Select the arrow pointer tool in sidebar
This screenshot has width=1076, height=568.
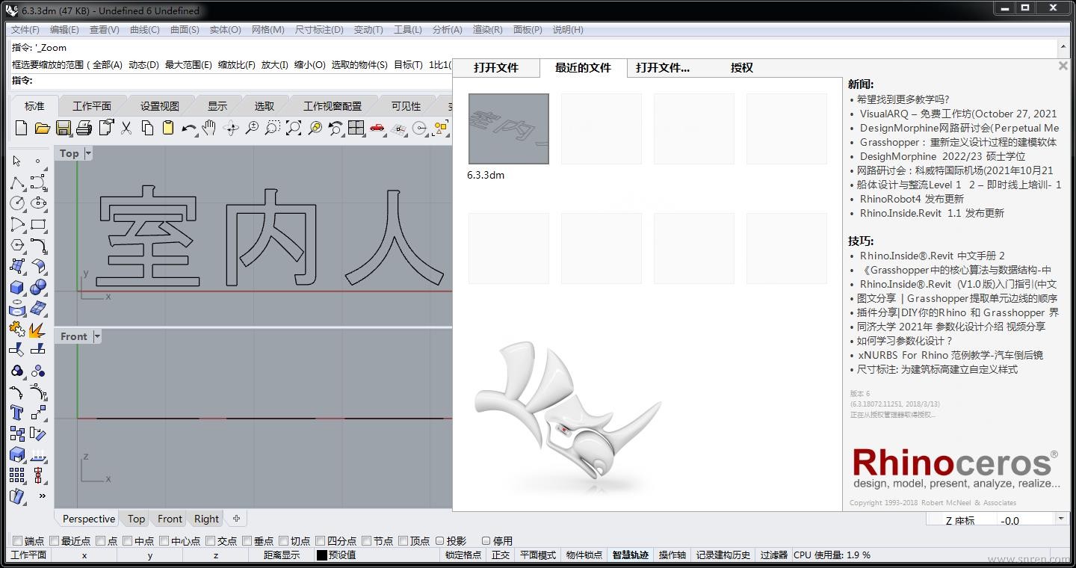pyautogui.click(x=17, y=161)
